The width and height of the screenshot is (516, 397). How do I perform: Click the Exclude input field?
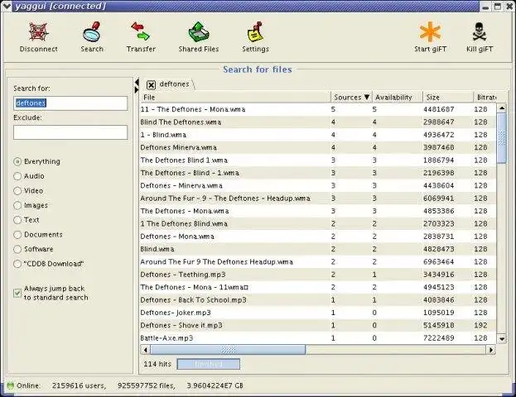tap(70, 132)
